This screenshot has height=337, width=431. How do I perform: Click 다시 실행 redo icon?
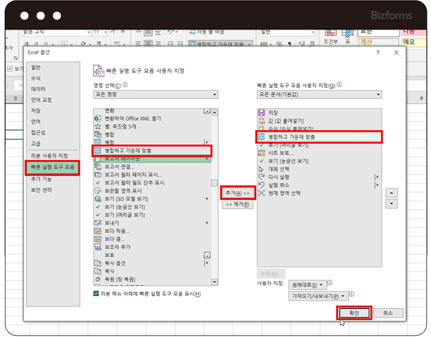[x=262, y=177]
